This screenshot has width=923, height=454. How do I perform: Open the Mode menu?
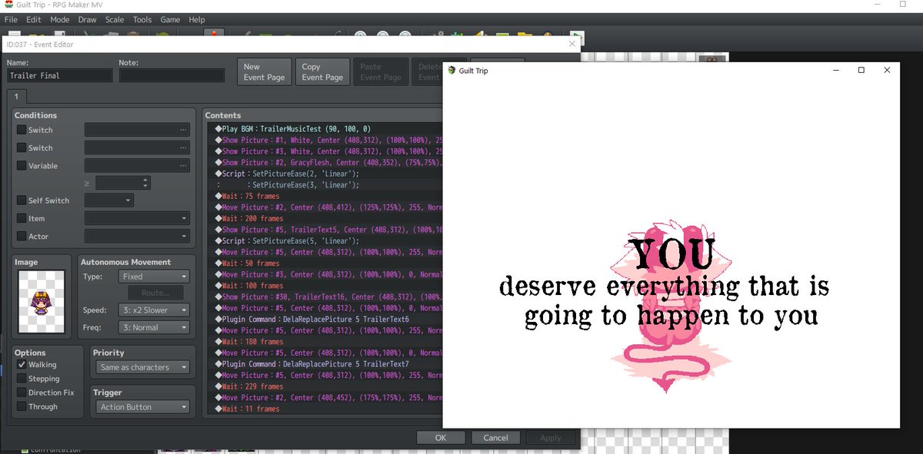pyautogui.click(x=59, y=19)
